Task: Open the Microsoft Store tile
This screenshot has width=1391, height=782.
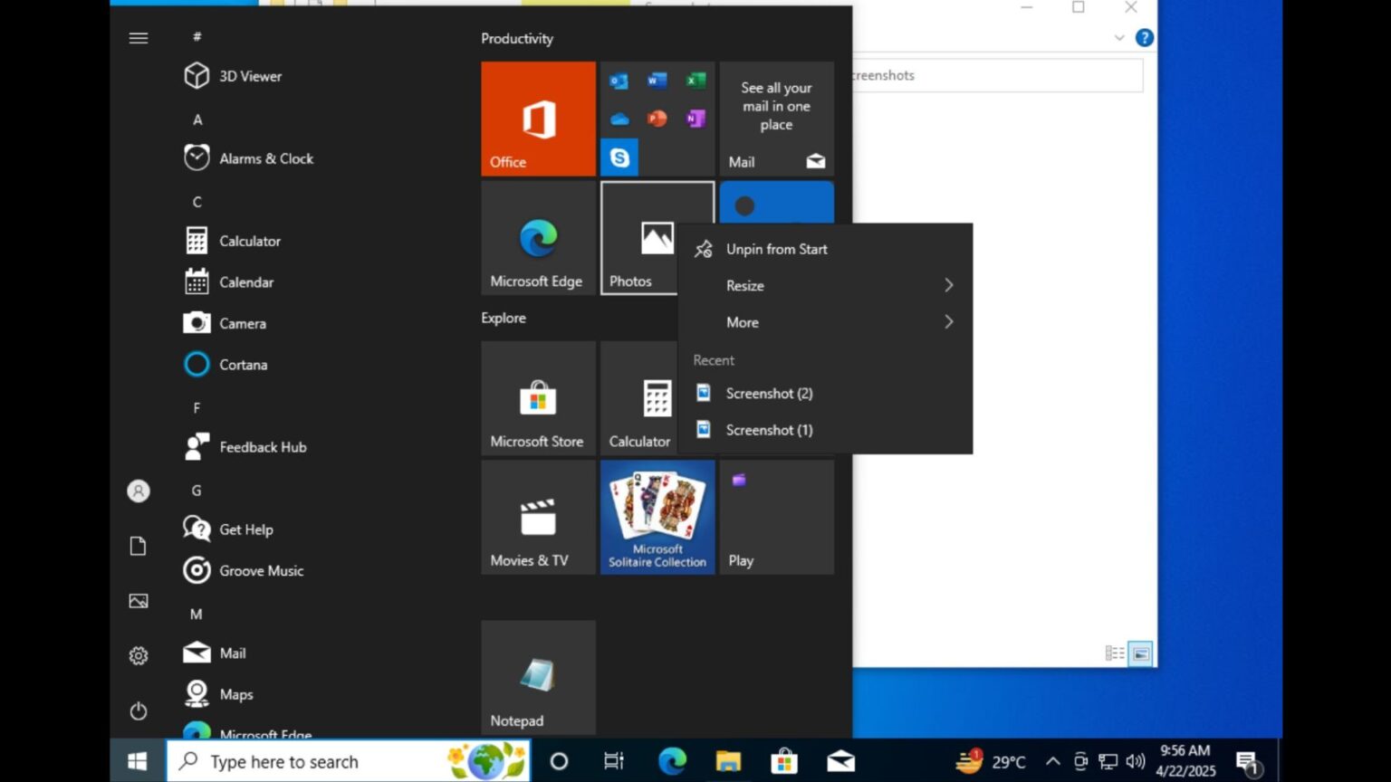Action: click(x=538, y=398)
